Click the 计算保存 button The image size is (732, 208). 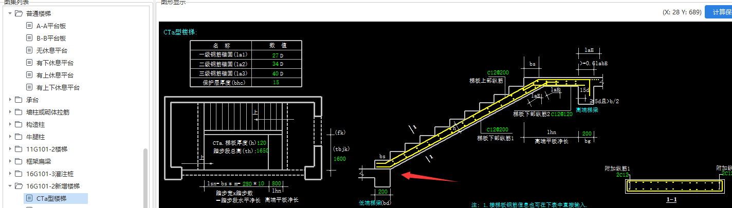pos(719,12)
